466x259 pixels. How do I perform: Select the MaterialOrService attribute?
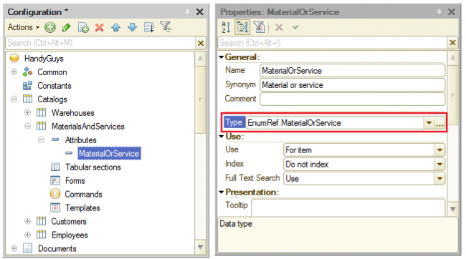(109, 154)
